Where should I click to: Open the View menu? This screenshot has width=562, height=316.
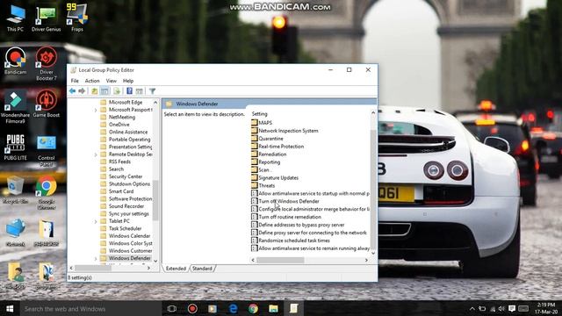click(x=112, y=81)
